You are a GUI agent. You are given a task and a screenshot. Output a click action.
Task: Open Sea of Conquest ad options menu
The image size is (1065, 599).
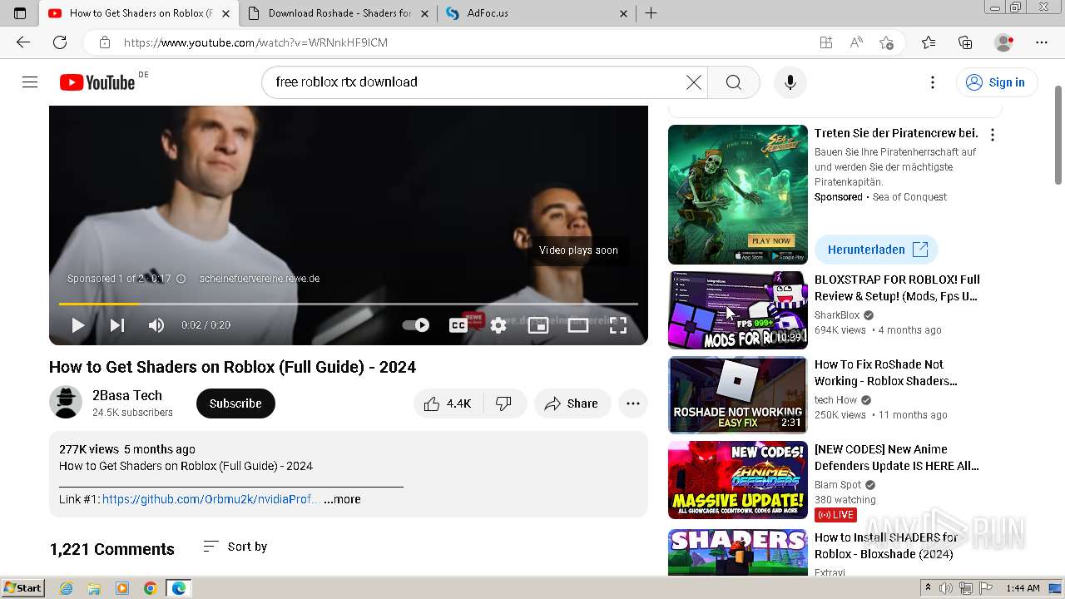coord(992,135)
